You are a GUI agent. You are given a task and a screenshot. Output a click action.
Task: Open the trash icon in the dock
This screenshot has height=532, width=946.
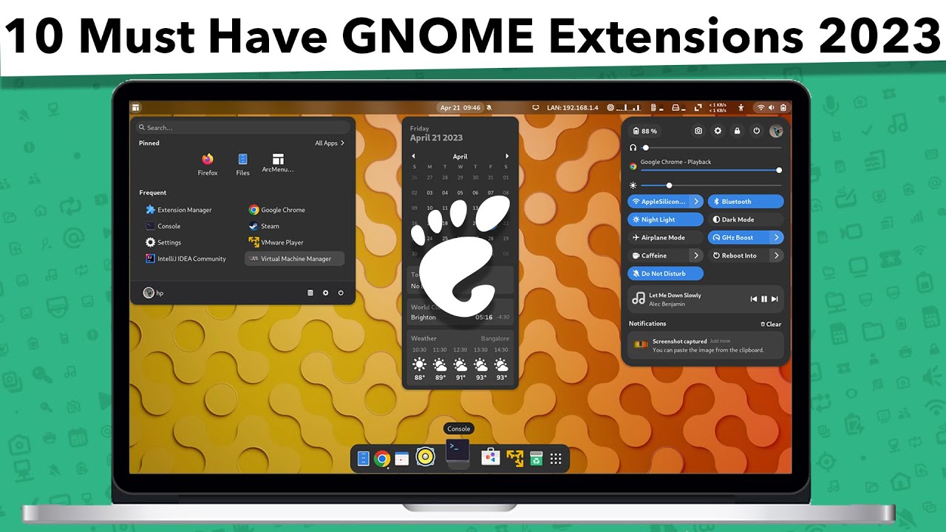(x=537, y=459)
